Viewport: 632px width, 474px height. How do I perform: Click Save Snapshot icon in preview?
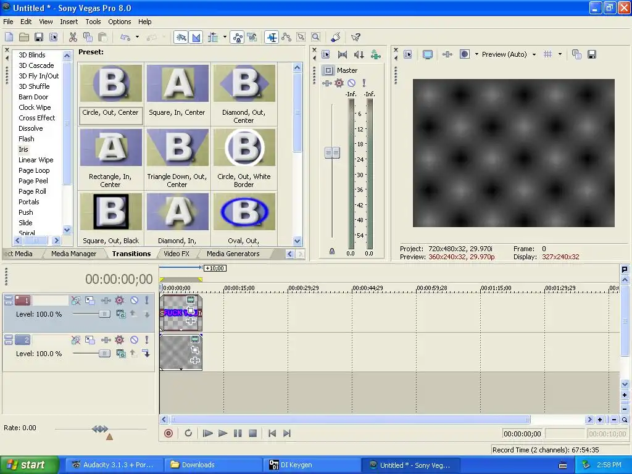[x=592, y=54]
